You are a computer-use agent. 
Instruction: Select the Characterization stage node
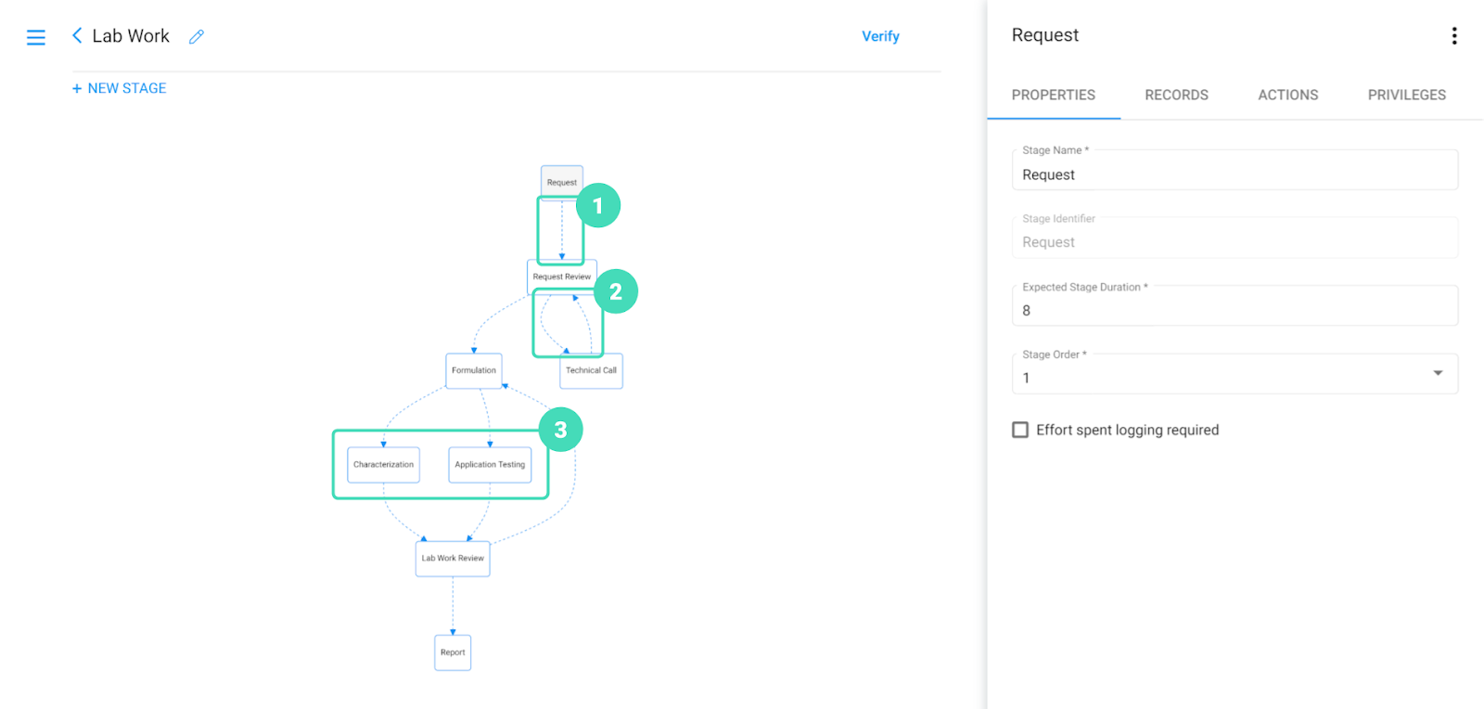[x=384, y=465]
